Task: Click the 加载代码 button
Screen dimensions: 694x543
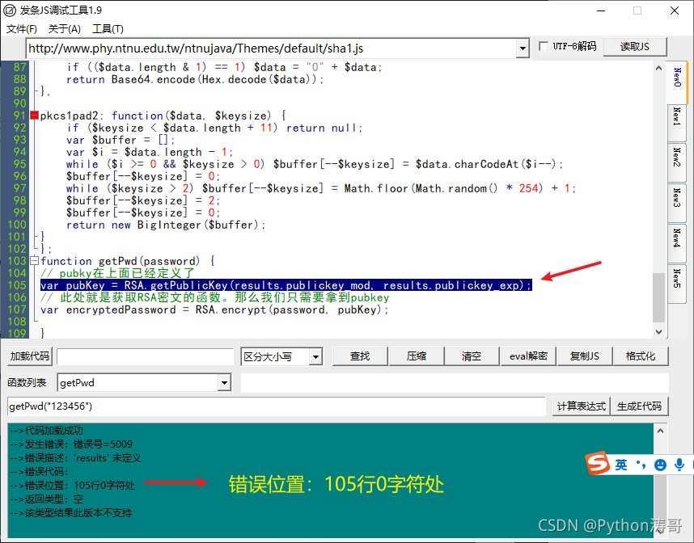Action: tap(30, 356)
